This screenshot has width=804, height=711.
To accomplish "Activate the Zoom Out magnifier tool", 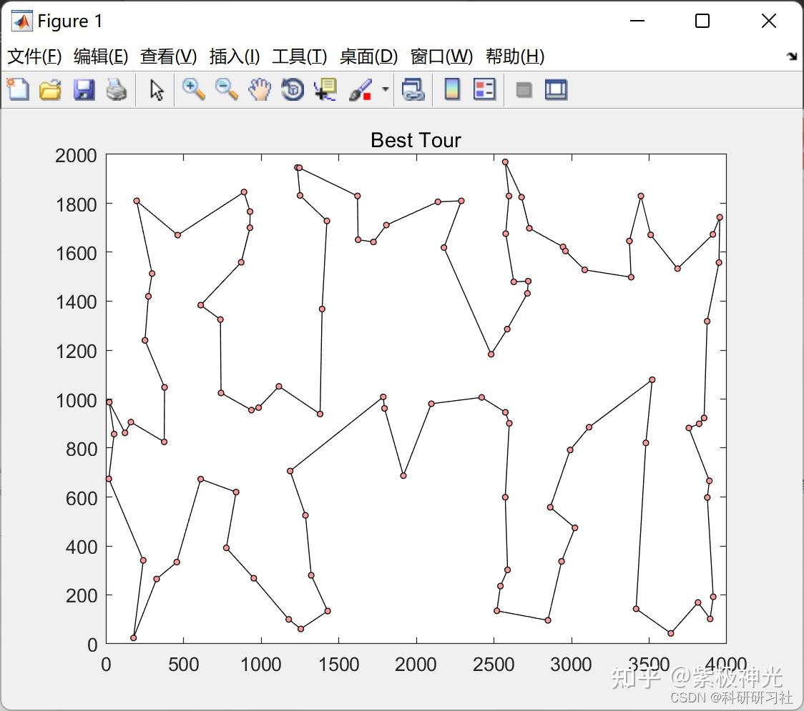I will (226, 89).
